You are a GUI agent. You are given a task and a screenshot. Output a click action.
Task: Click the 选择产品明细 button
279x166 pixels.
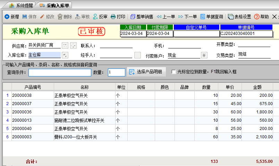point(146,72)
